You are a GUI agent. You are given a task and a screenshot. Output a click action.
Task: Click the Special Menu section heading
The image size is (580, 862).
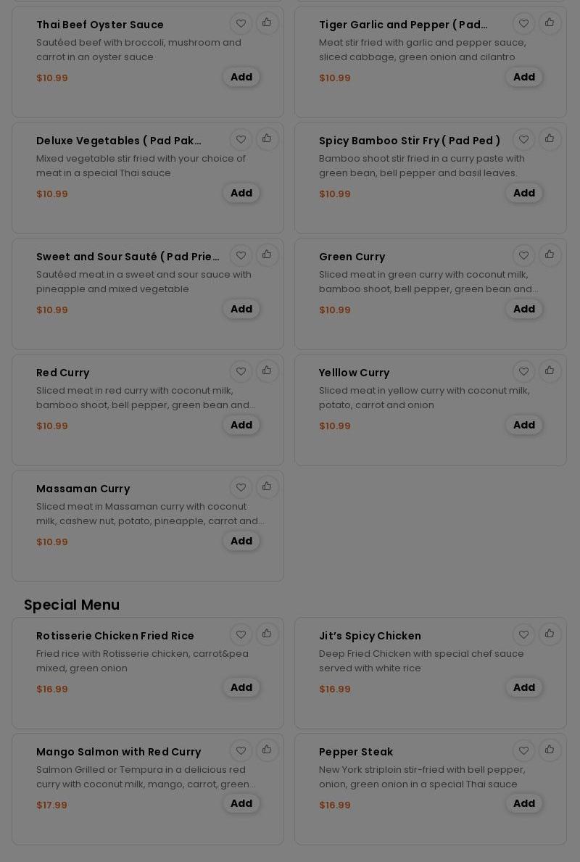[72, 605]
